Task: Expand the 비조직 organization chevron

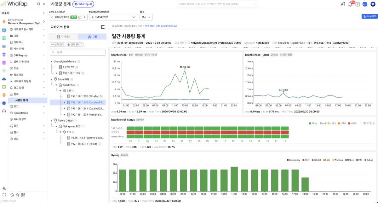Action: coord(44,13)
